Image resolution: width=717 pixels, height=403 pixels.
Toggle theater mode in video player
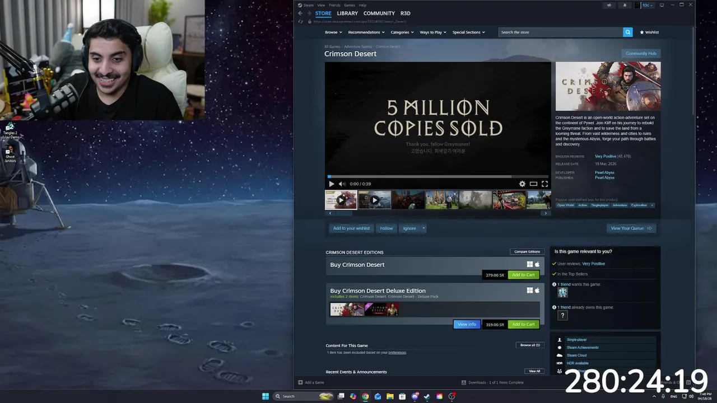click(x=533, y=184)
